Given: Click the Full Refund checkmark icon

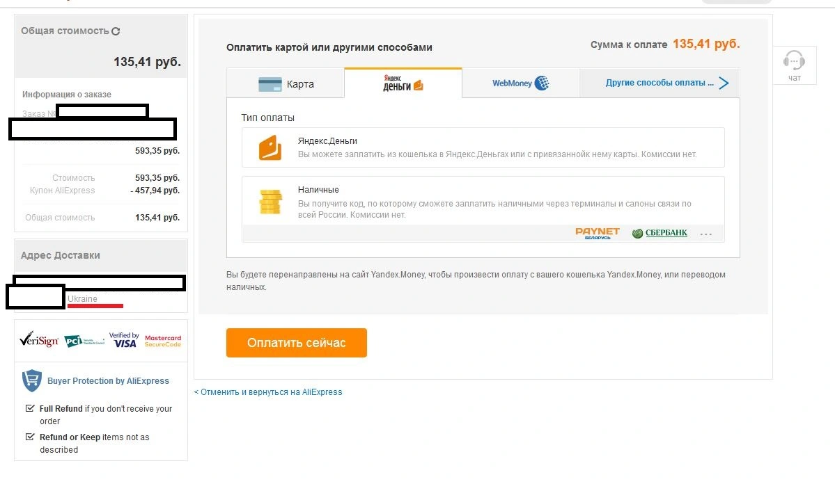Looking at the screenshot, I should coord(30,408).
